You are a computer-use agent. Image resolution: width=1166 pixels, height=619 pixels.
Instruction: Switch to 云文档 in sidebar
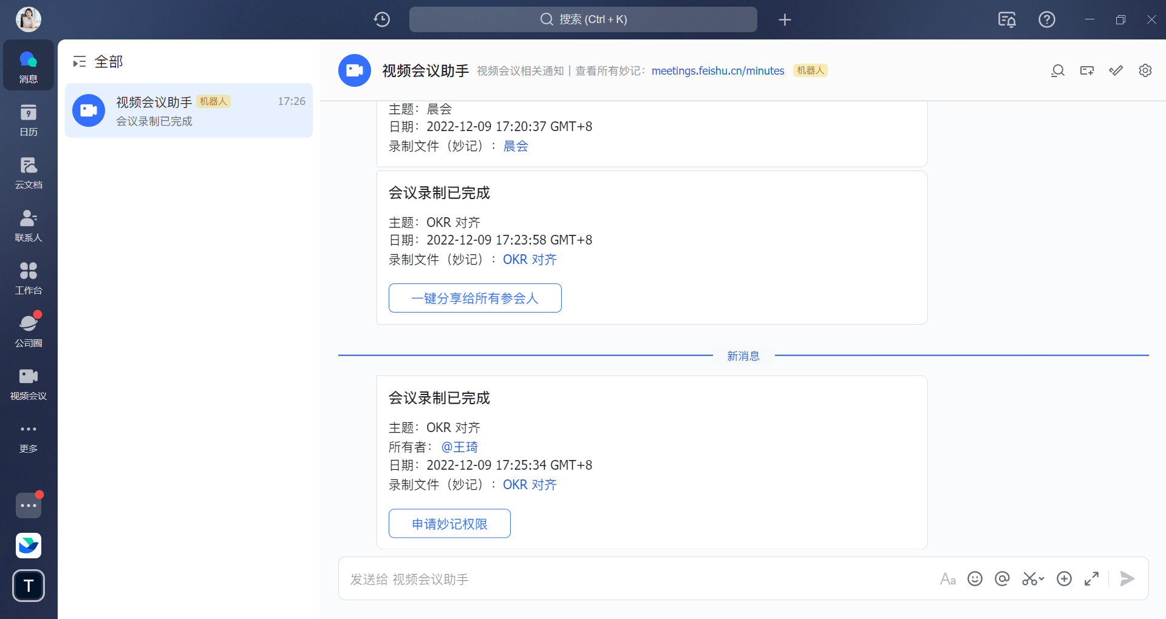click(29, 173)
